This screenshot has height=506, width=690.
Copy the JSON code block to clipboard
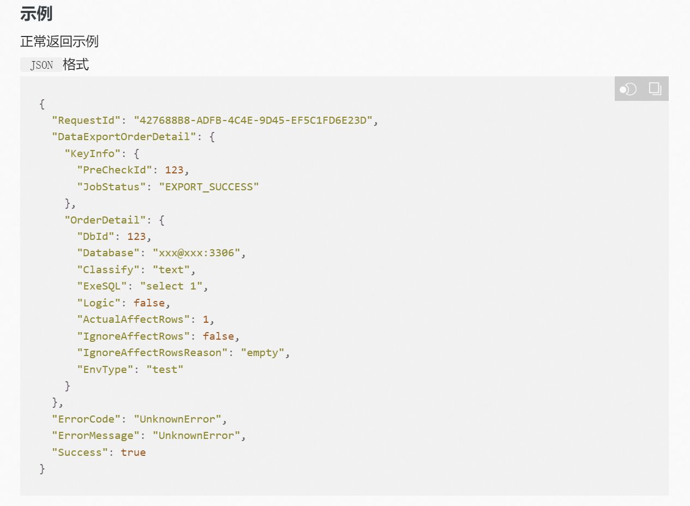point(655,88)
